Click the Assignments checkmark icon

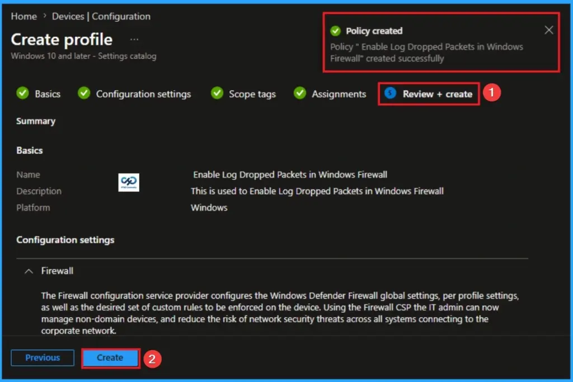[300, 94]
